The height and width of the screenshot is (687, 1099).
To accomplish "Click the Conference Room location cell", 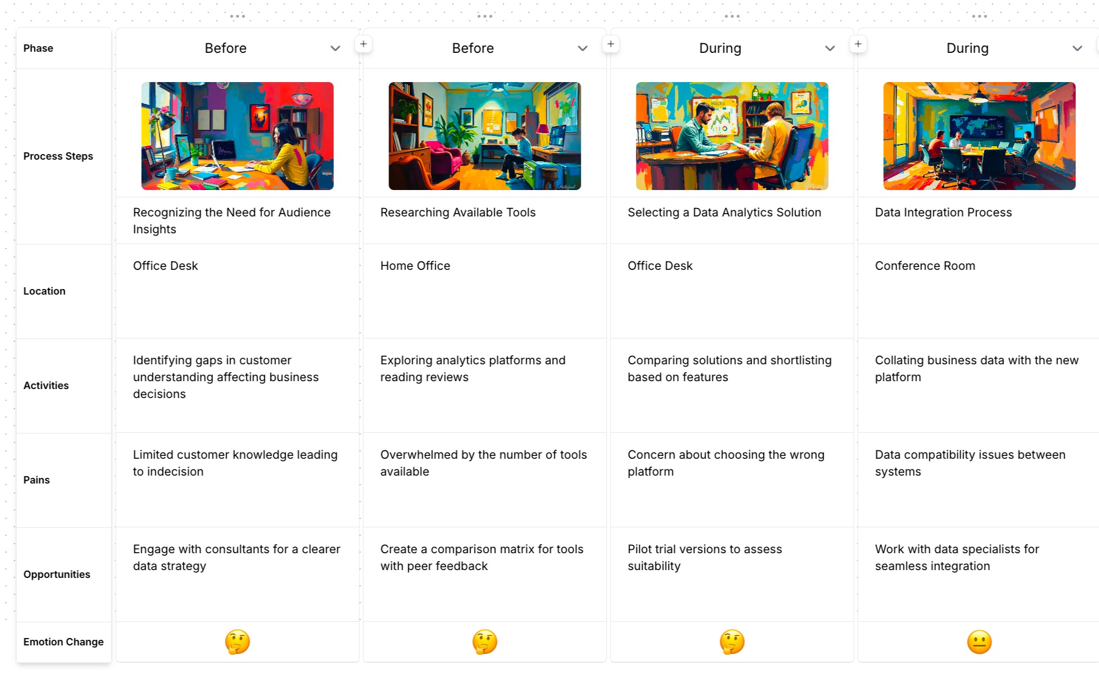I will point(925,266).
